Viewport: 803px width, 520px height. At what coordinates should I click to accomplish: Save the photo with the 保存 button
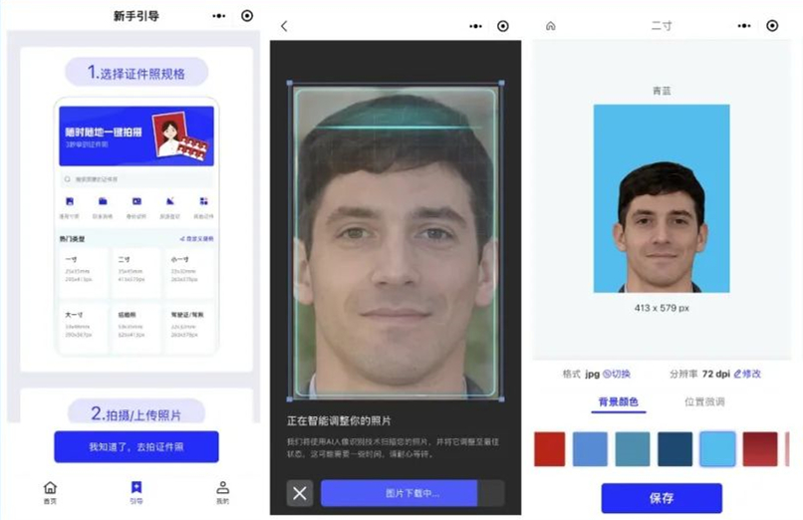click(x=662, y=498)
